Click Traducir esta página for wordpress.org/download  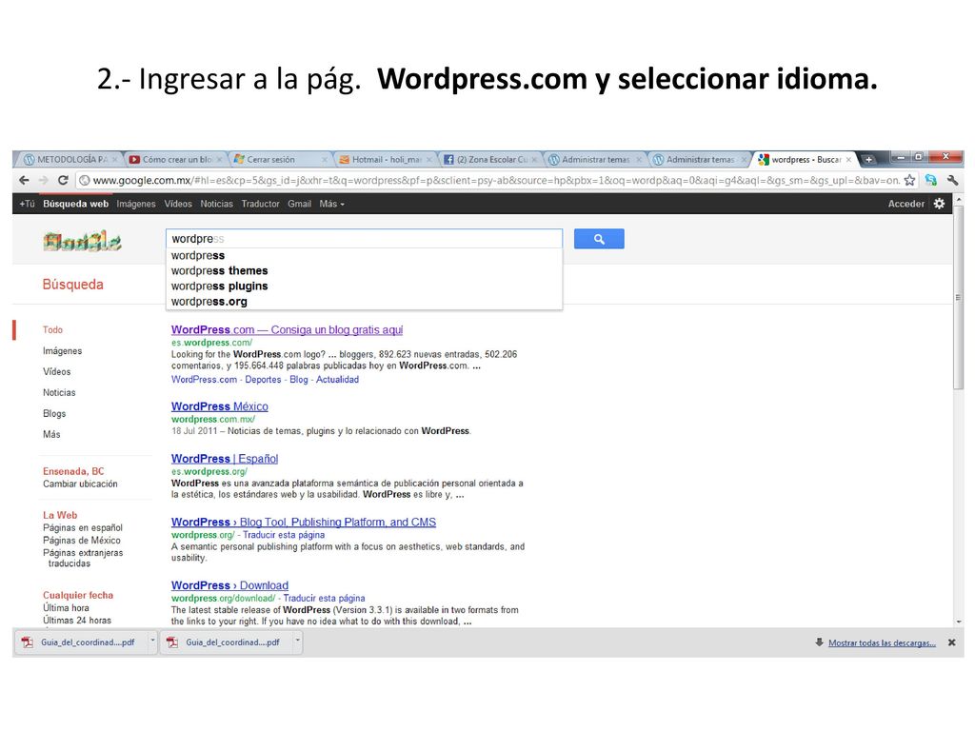(x=324, y=598)
